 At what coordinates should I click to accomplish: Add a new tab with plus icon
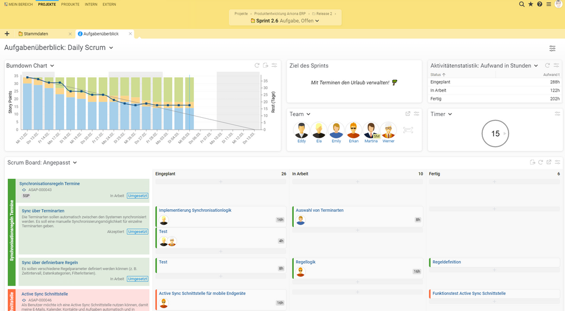click(7, 33)
